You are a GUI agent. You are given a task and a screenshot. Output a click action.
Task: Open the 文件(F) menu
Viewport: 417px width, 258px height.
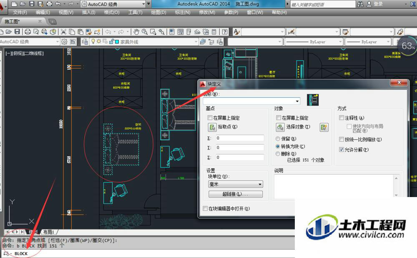click(x=20, y=12)
